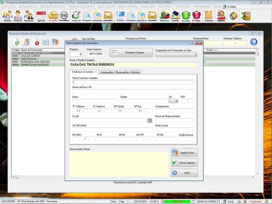Screen dimensions: 272x204
Task: Click the Rastrear Telefone field
Action: tap(235, 43)
